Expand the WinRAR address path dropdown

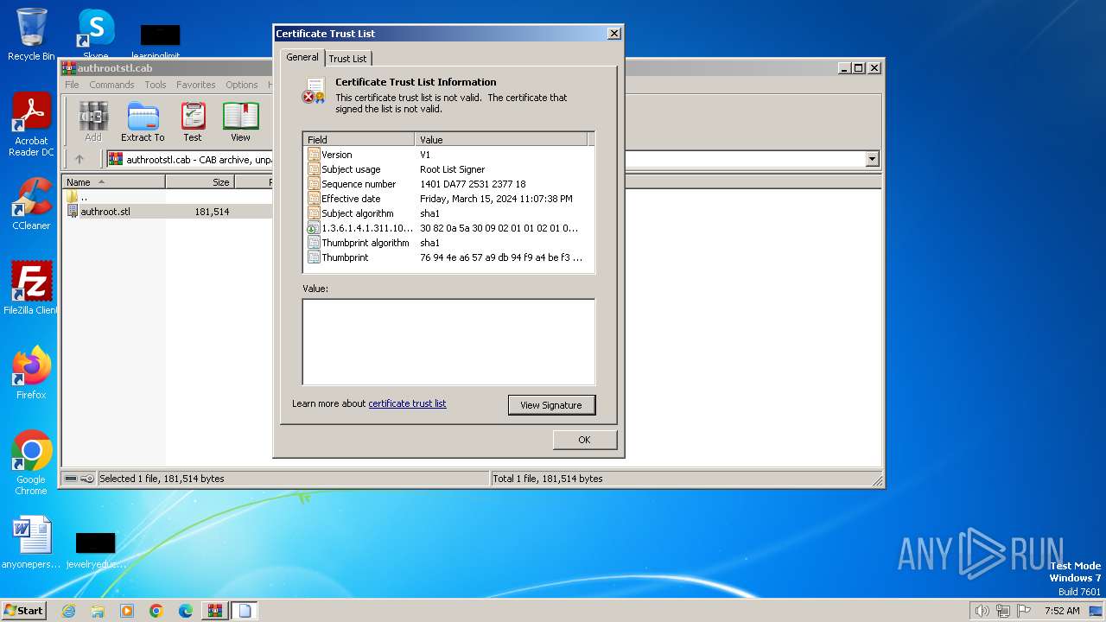click(872, 159)
